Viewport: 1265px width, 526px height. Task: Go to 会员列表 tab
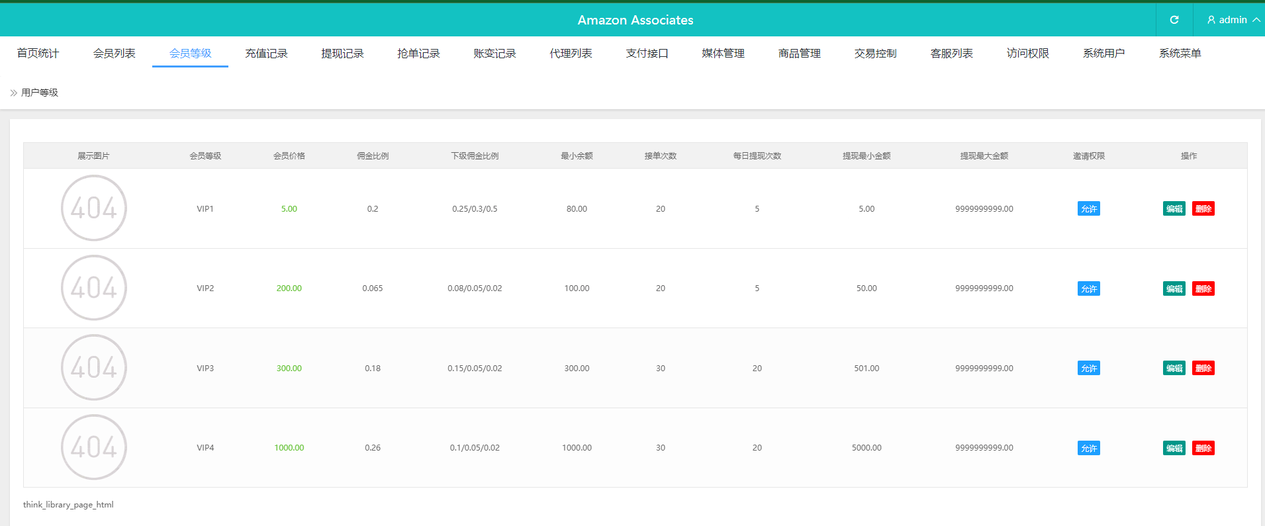tap(114, 53)
